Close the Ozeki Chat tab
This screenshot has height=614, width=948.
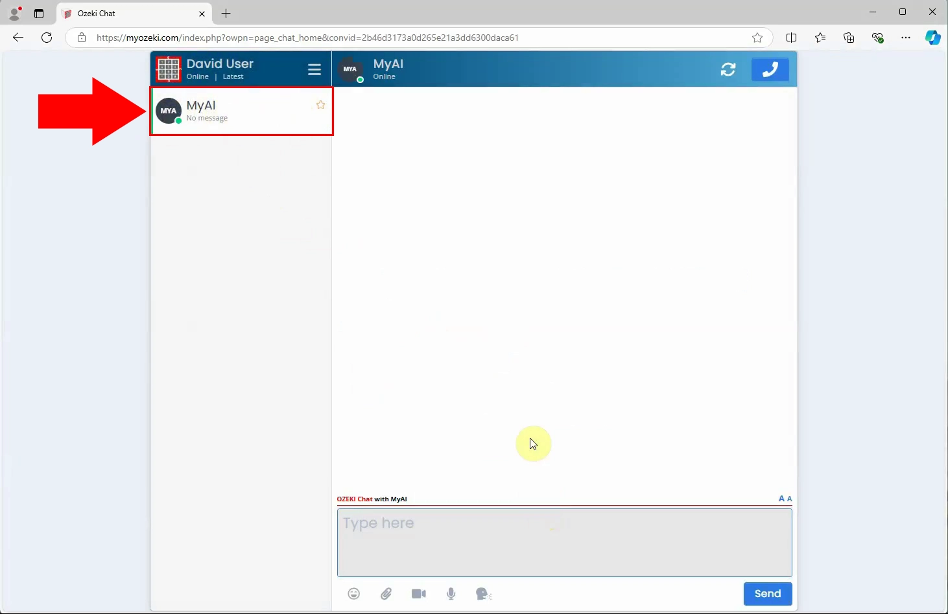click(202, 14)
